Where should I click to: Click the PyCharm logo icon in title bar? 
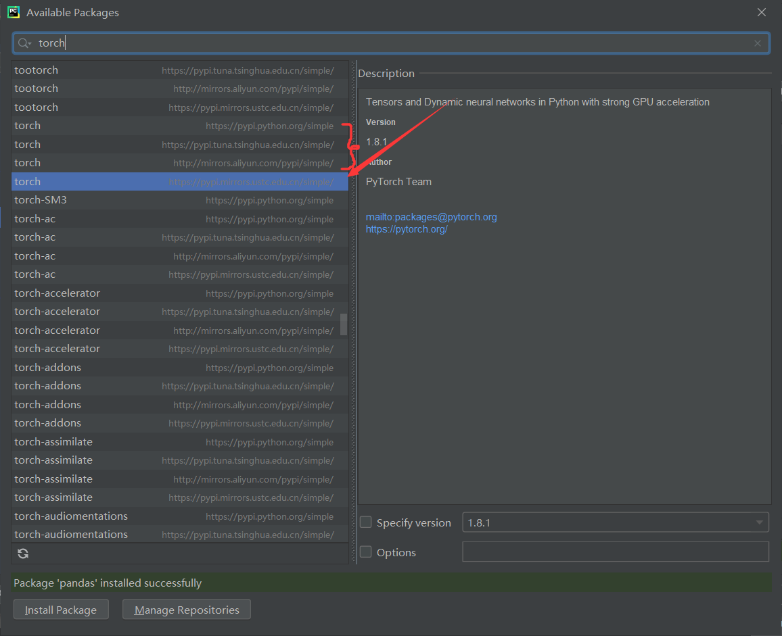click(14, 12)
